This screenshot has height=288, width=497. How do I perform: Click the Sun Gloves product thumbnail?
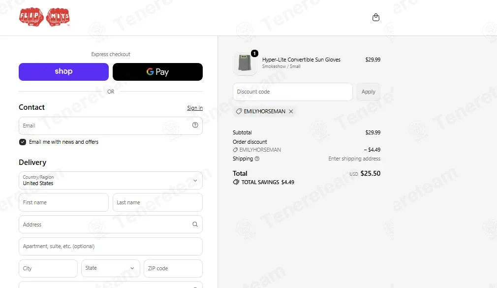pyautogui.click(x=245, y=63)
